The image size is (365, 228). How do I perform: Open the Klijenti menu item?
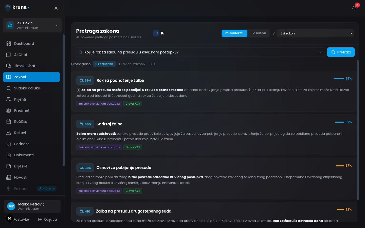pos(20,99)
